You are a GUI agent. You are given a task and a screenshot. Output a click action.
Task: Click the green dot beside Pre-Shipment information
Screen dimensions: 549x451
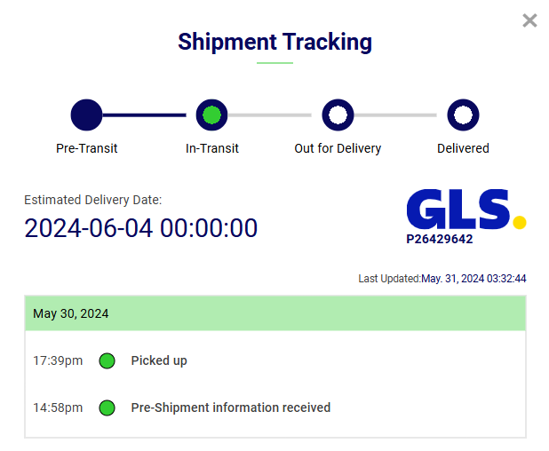point(107,407)
